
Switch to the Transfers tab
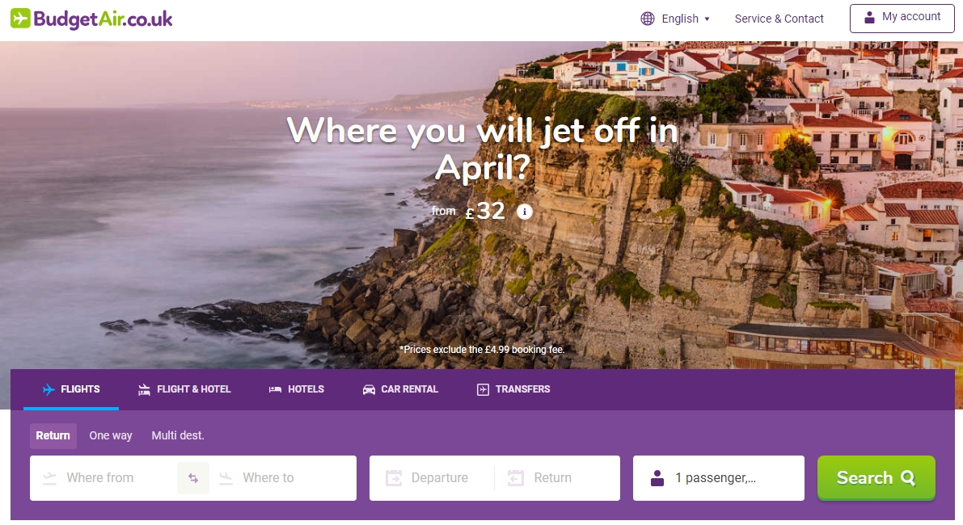click(513, 389)
